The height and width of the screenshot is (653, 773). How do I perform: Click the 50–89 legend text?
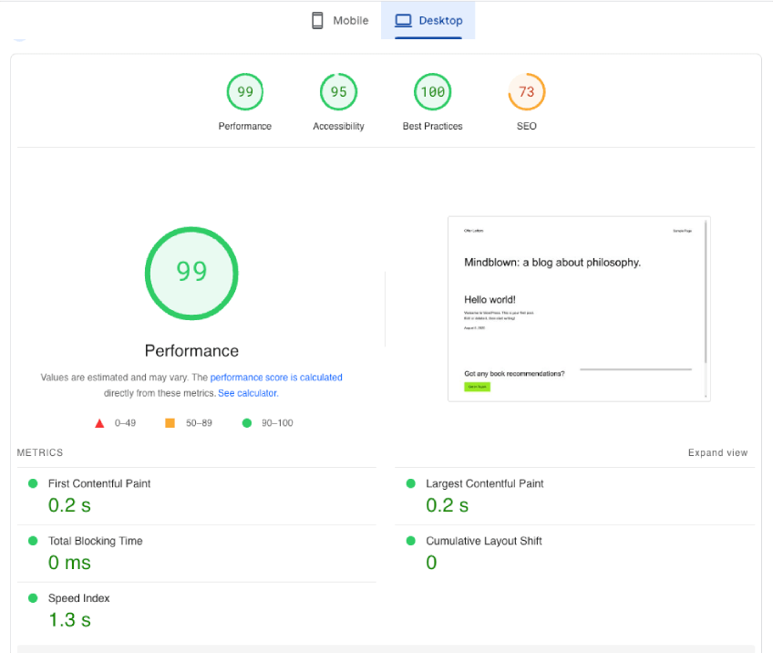coord(199,423)
